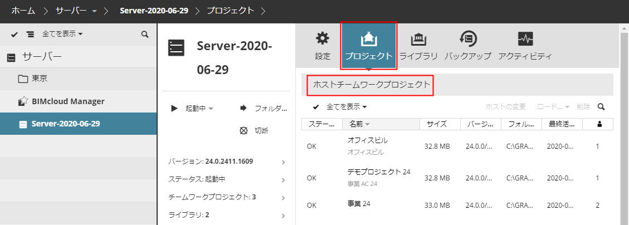This screenshot has width=629, height=225.
Task: Switch to the ライブラリ tab
Action: point(418,46)
